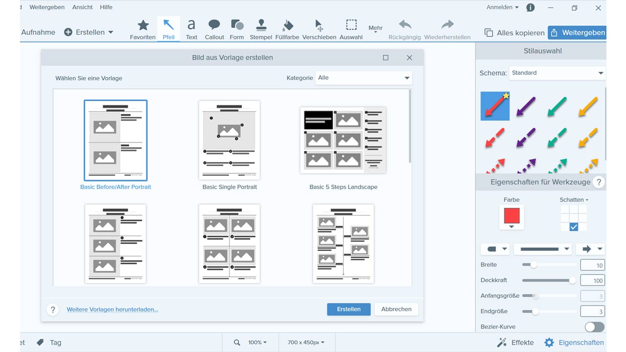Viewport: 626px width, 352px height.
Task: Open the Hilfe menu
Action: [x=106, y=7]
